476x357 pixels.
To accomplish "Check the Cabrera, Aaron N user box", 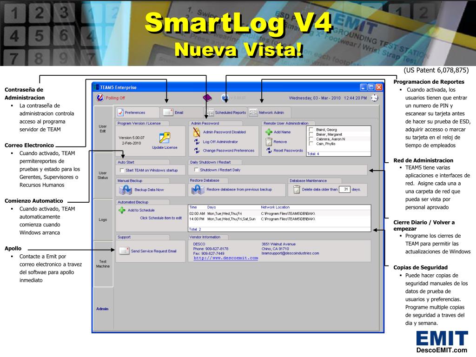I will (311, 139).
